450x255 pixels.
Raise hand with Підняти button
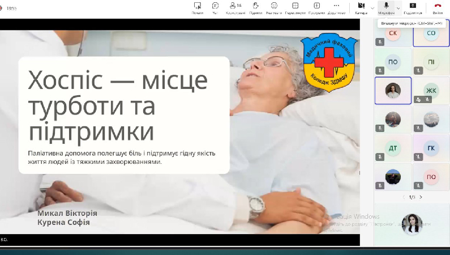256,8
